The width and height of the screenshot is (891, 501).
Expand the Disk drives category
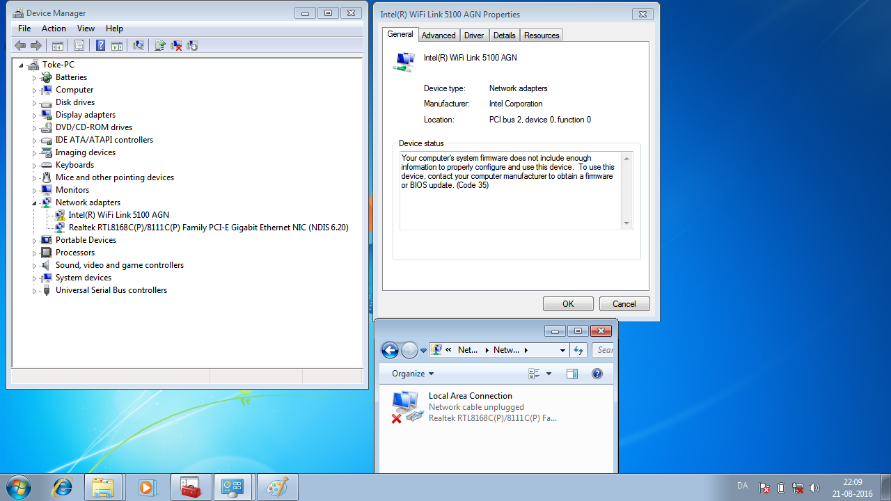[34, 103]
